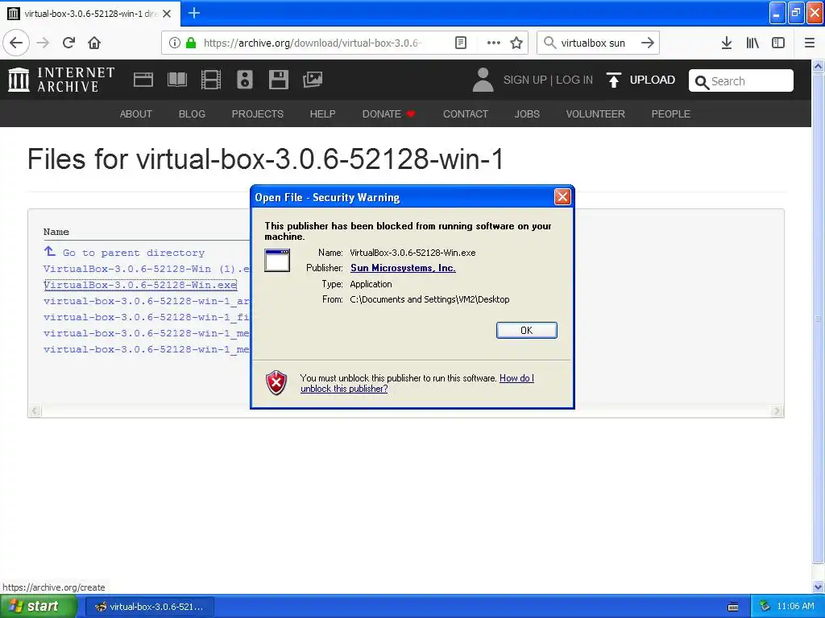Screen dimensions: 825x618
Task: Open the Sun Microsystems, Inc. publisher link
Action: pyautogui.click(x=403, y=268)
